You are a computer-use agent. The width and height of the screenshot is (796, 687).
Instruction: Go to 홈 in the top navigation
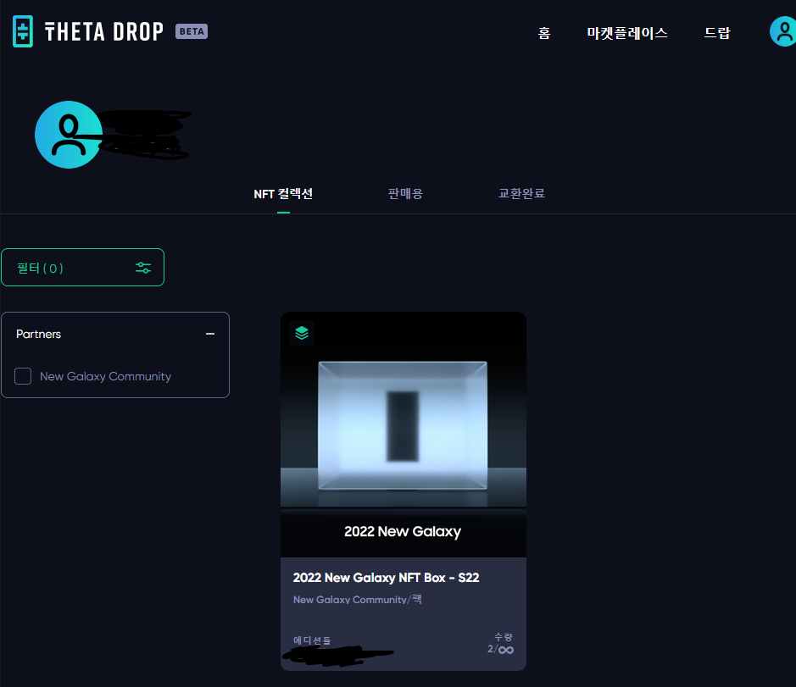[544, 33]
